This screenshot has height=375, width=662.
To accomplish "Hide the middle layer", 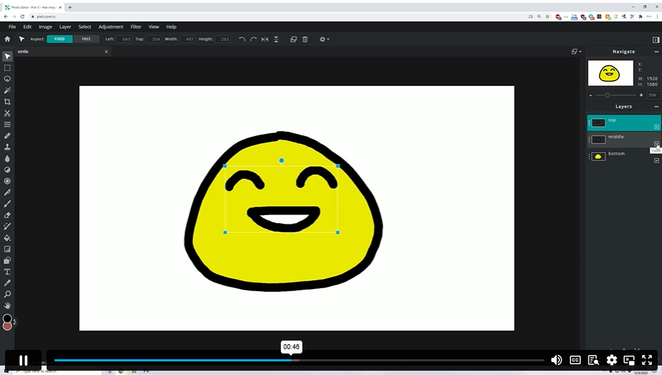I will 656,143.
